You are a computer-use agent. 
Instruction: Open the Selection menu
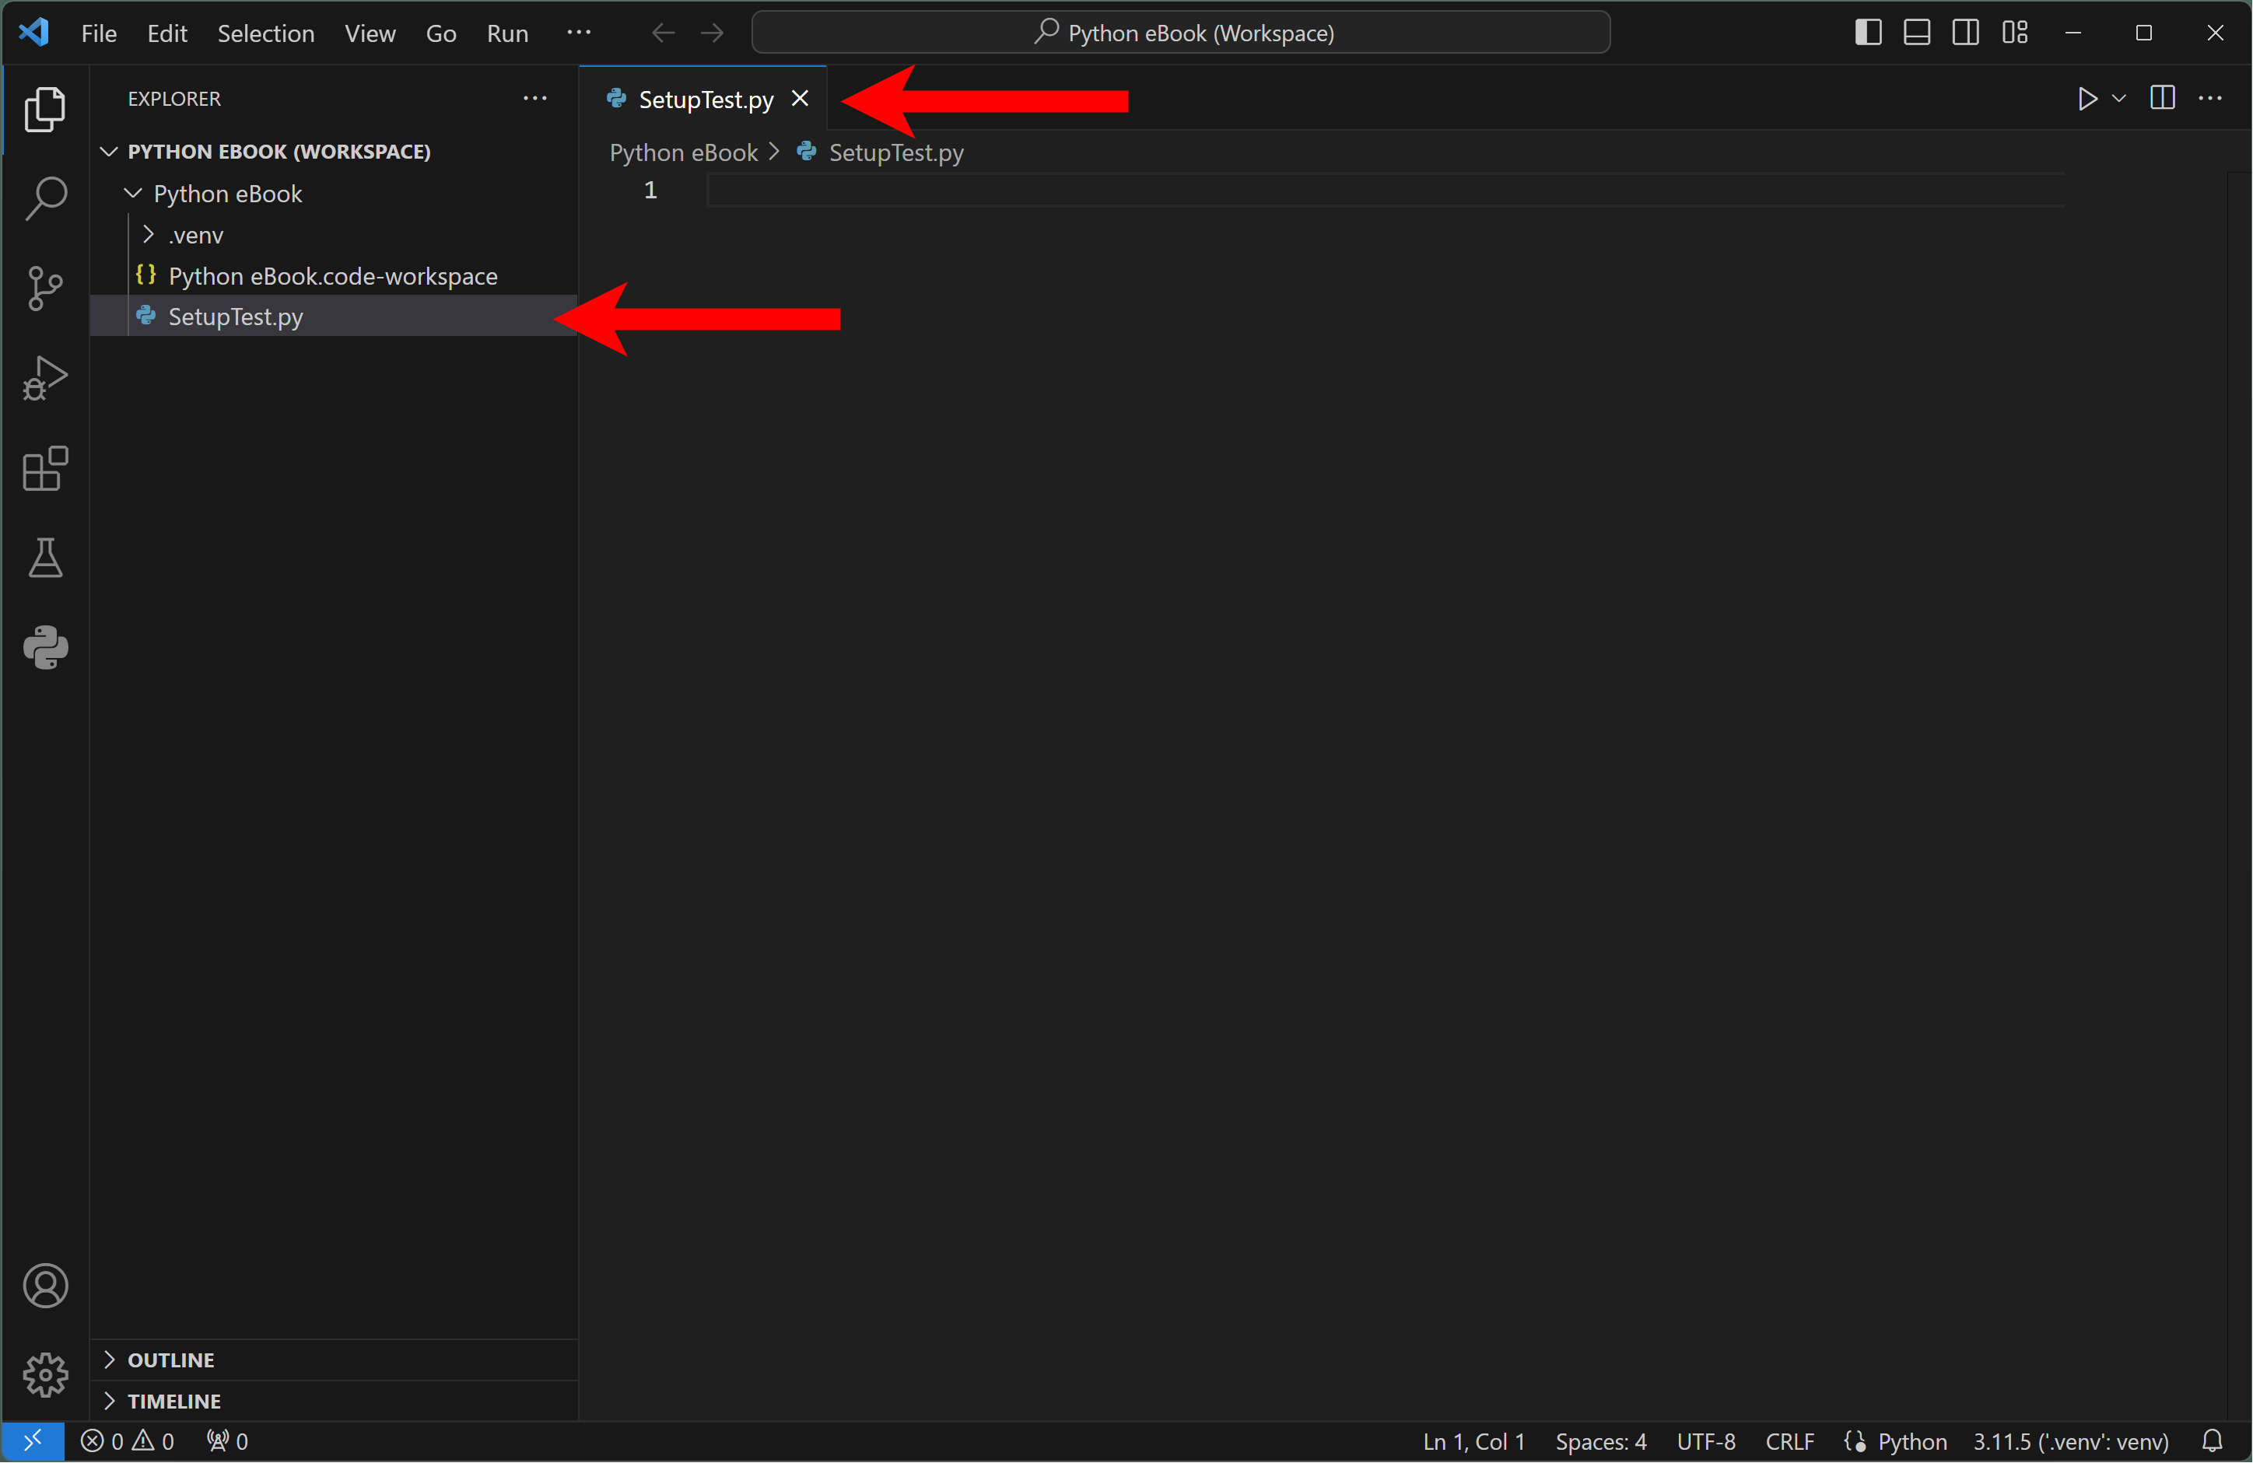click(266, 33)
